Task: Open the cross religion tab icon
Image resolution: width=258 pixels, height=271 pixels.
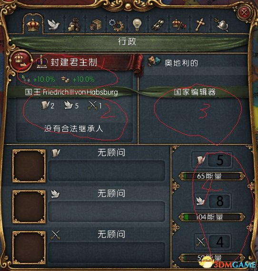Action: 200,25
